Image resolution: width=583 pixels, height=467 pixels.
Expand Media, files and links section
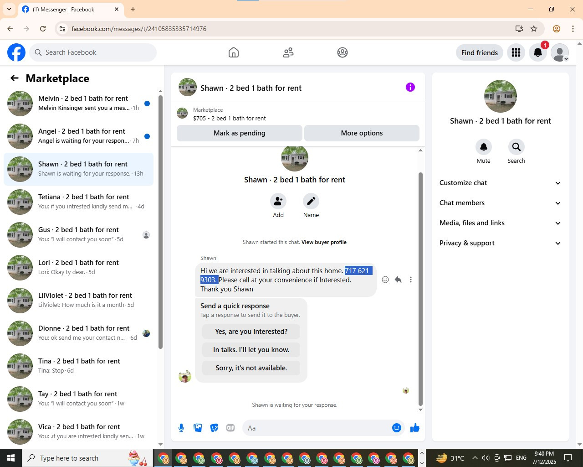tap(500, 223)
